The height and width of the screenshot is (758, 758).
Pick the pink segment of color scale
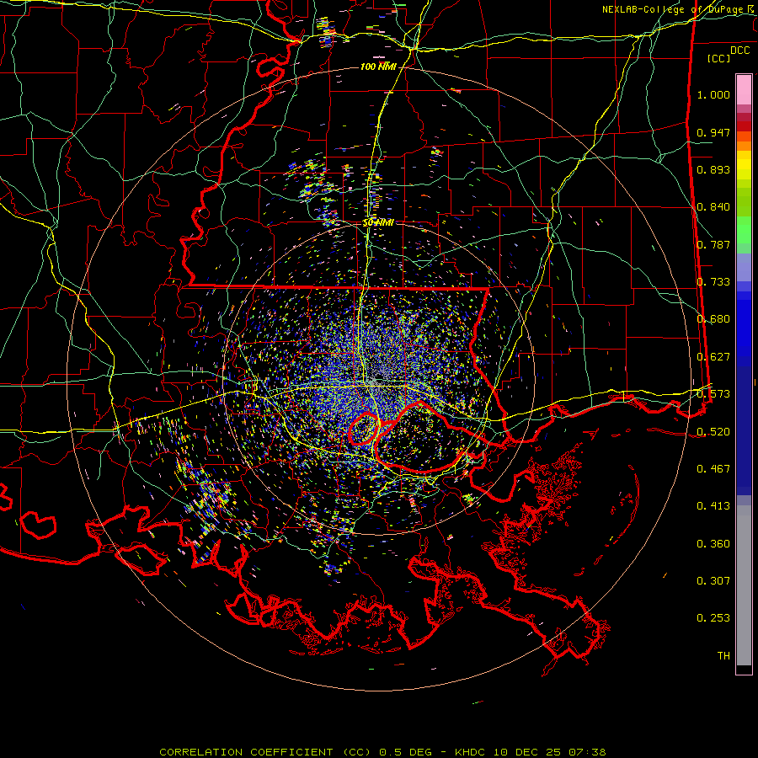[744, 89]
